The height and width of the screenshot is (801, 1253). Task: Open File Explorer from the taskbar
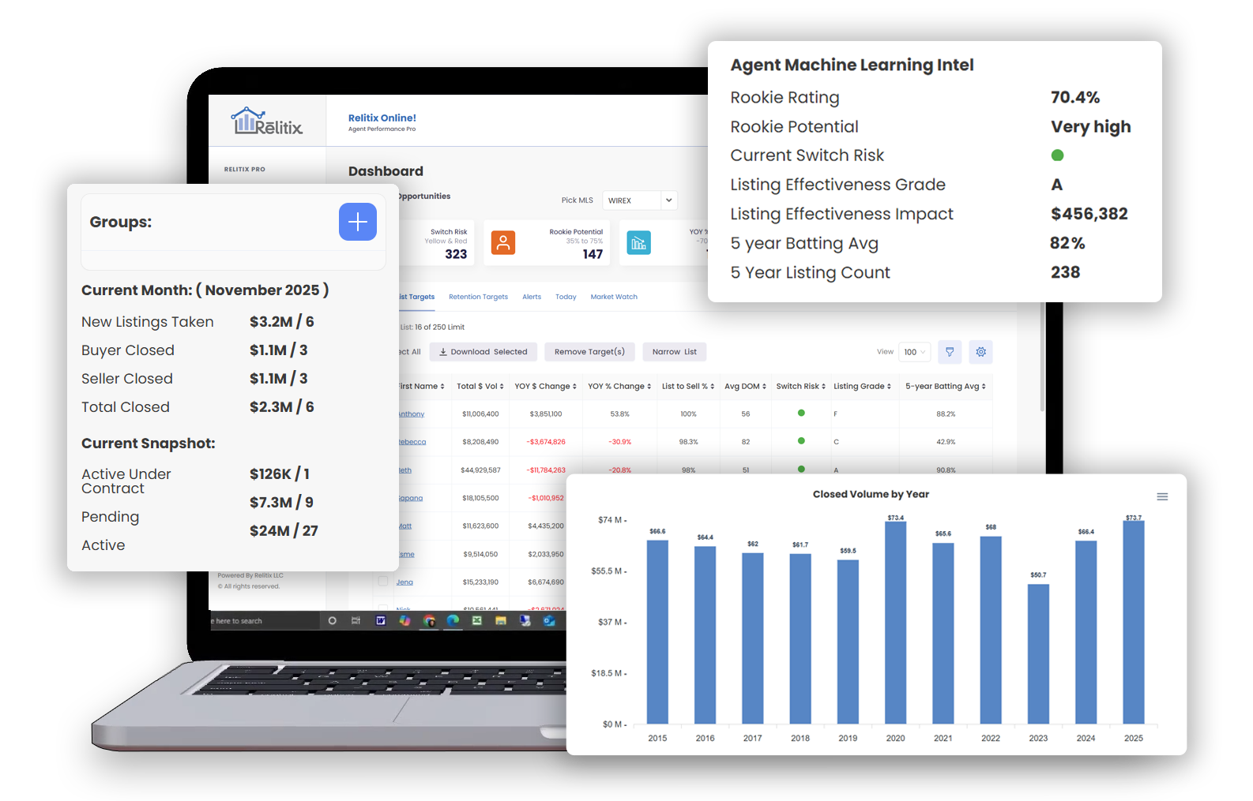pos(501,621)
